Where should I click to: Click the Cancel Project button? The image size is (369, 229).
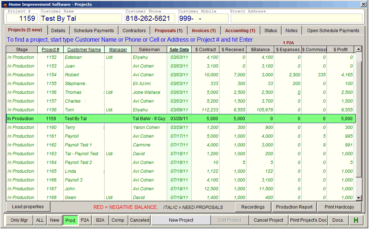coord(268,220)
